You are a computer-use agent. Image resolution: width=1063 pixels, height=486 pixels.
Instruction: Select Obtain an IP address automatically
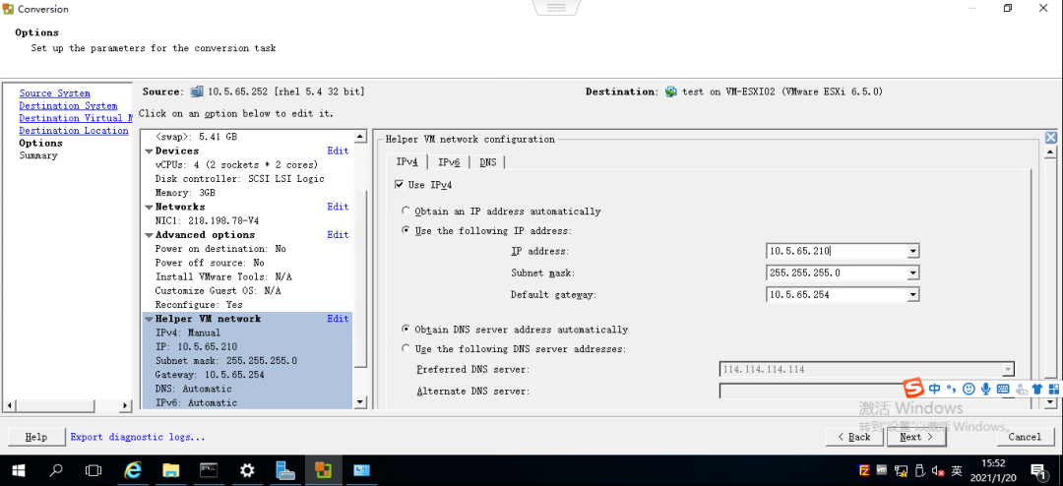click(406, 211)
